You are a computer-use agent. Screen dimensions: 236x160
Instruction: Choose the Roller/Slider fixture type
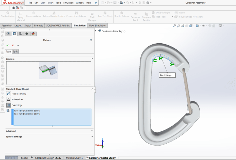pyautogui.click(x=9, y=99)
